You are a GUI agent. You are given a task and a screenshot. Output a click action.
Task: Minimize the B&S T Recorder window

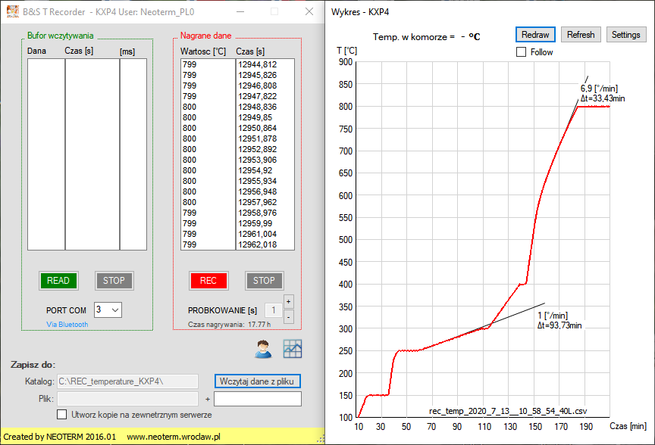240,11
